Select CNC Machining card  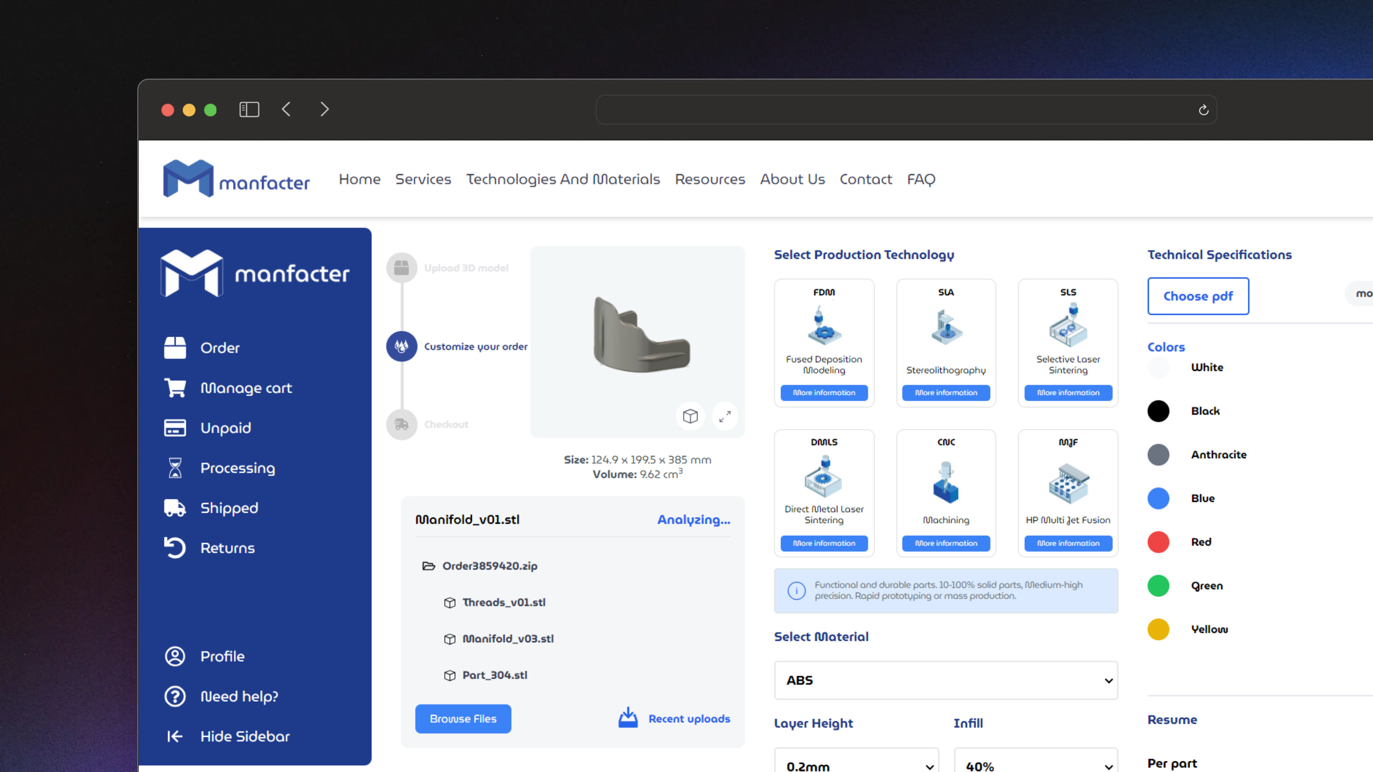pyautogui.click(x=946, y=493)
